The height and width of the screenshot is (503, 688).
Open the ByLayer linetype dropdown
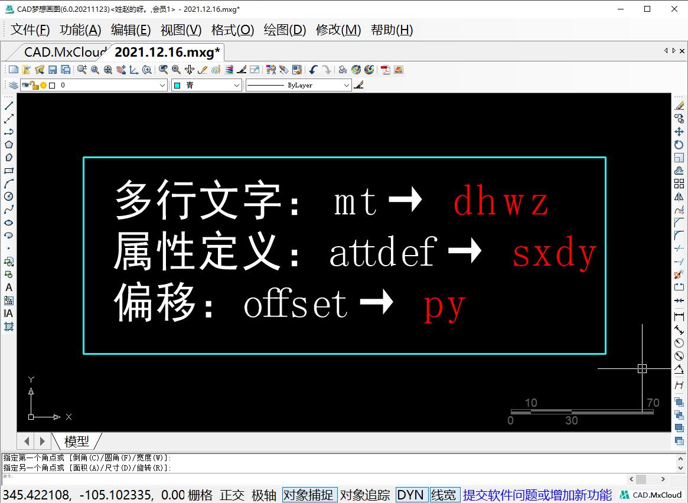(x=347, y=85)
